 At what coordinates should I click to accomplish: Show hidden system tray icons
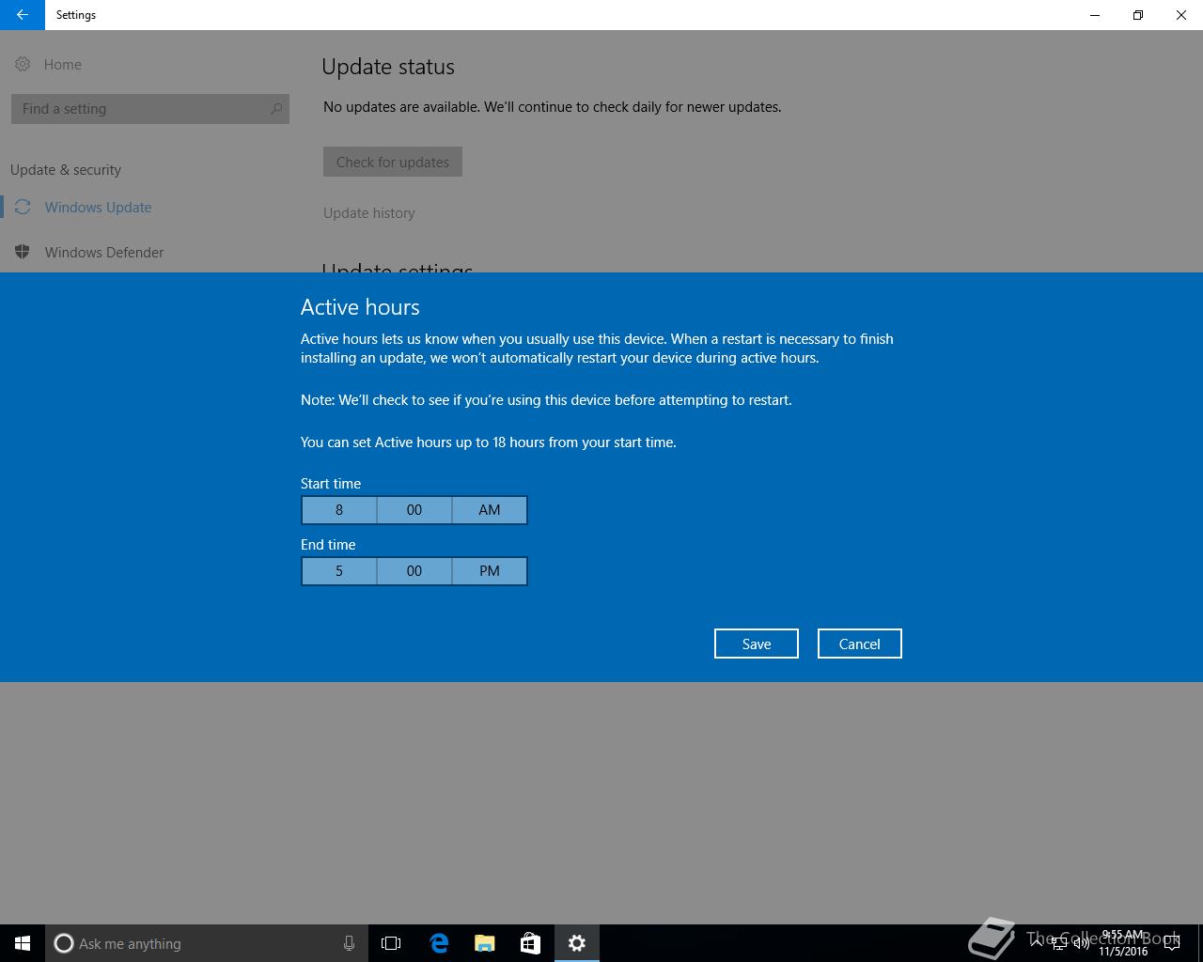[x=1037, y=943]
